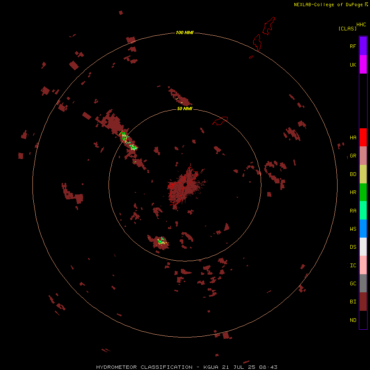Click the UK legend label

tap(353, 65)
